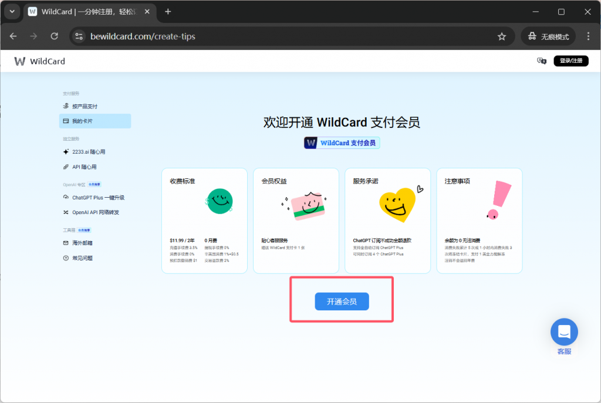Click the 会员推荐 badge beside 工具箱
The width and height of the screenshot is (601, 403).
point(85,230)
